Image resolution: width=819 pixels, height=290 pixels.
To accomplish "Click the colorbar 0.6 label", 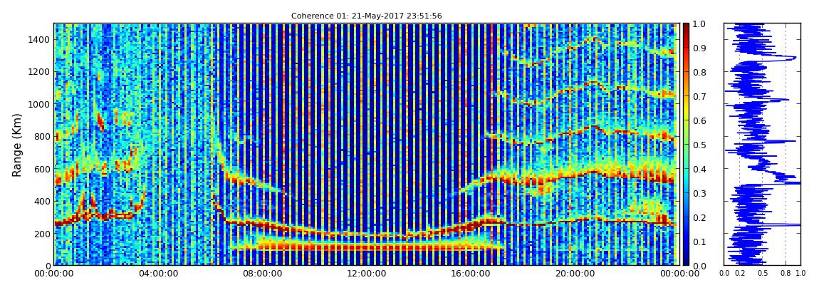I will point(701,120).
